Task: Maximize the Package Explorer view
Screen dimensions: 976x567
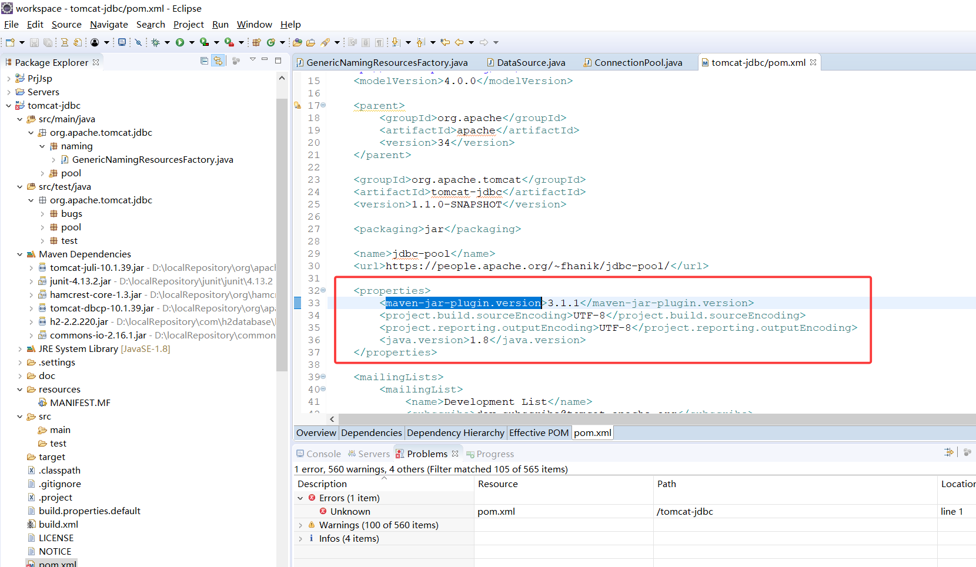Action: [x=278, y=60]
